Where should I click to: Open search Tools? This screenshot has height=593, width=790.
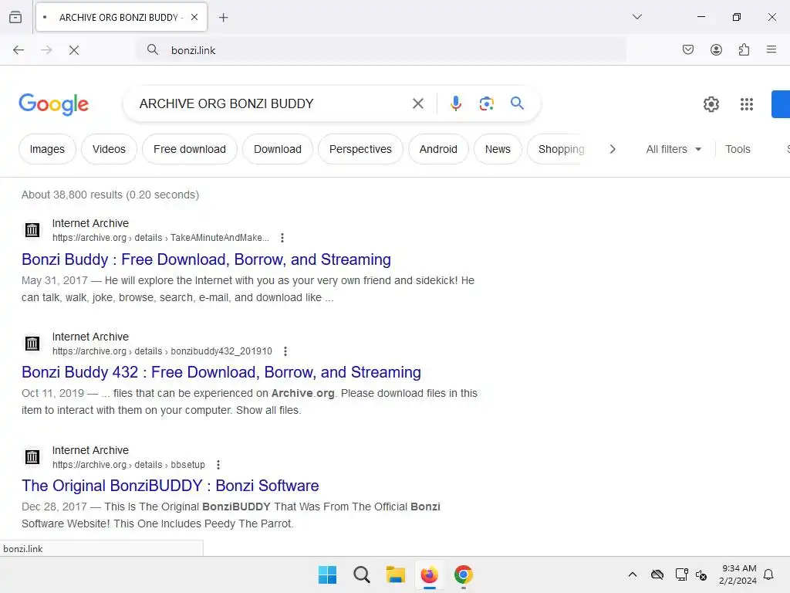[738, 149]
